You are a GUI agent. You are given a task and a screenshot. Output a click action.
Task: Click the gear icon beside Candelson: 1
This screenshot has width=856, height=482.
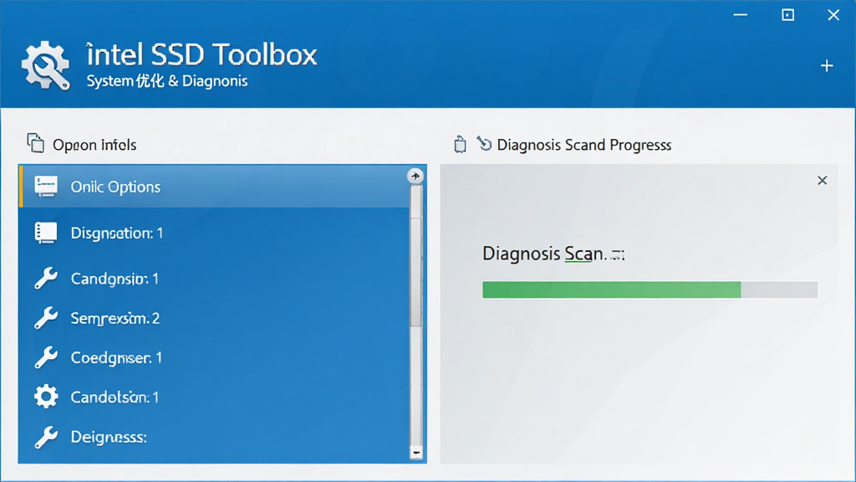(46, 397)
